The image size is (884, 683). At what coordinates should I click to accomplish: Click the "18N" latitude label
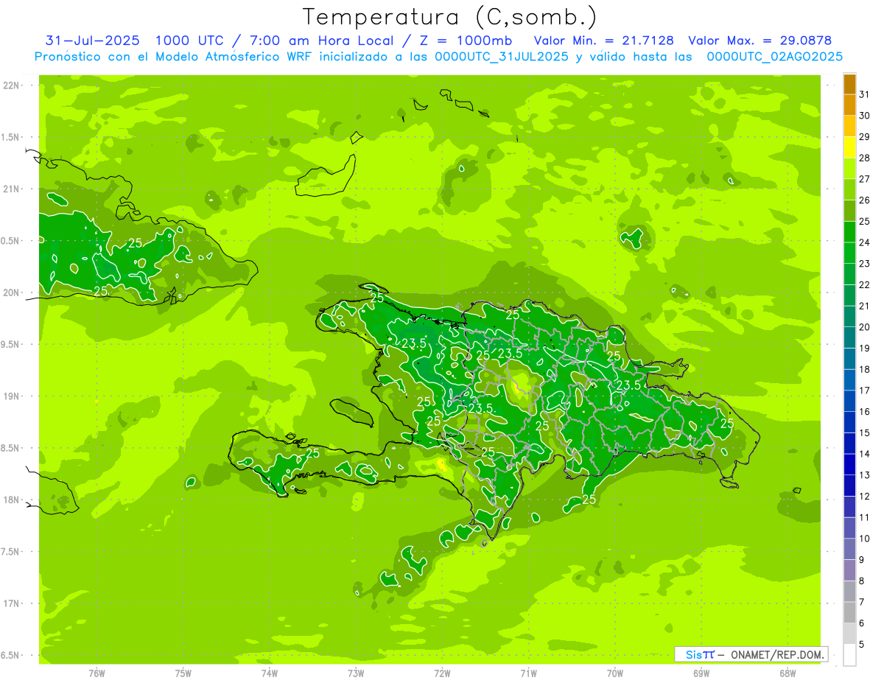[11, 500]
